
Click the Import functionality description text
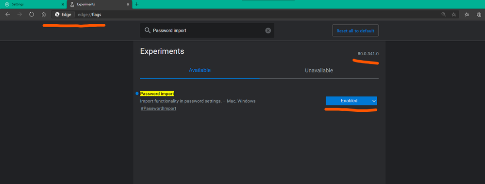(198, 101)
